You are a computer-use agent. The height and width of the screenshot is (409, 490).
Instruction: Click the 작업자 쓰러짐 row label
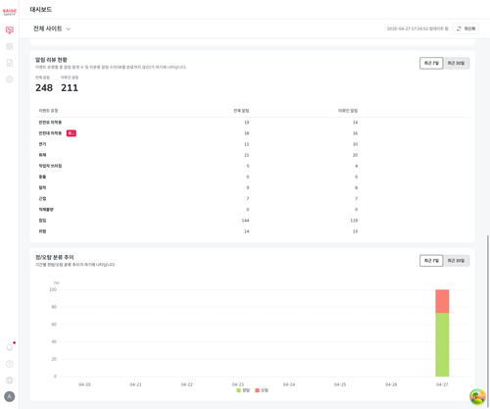pyautogui.click(x=50, y=166)
